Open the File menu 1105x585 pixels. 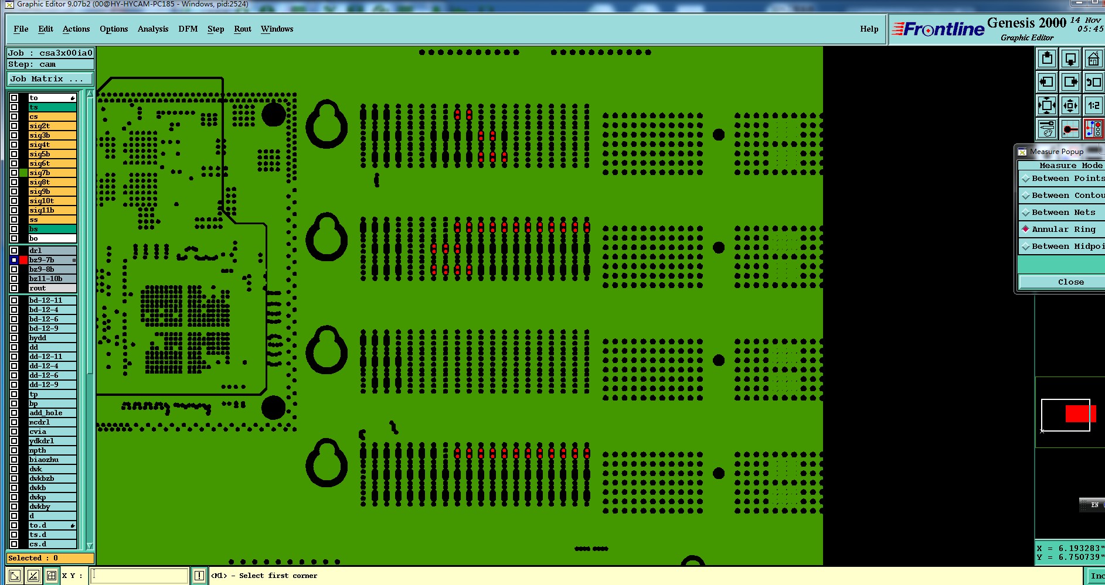tap(21, 29)
